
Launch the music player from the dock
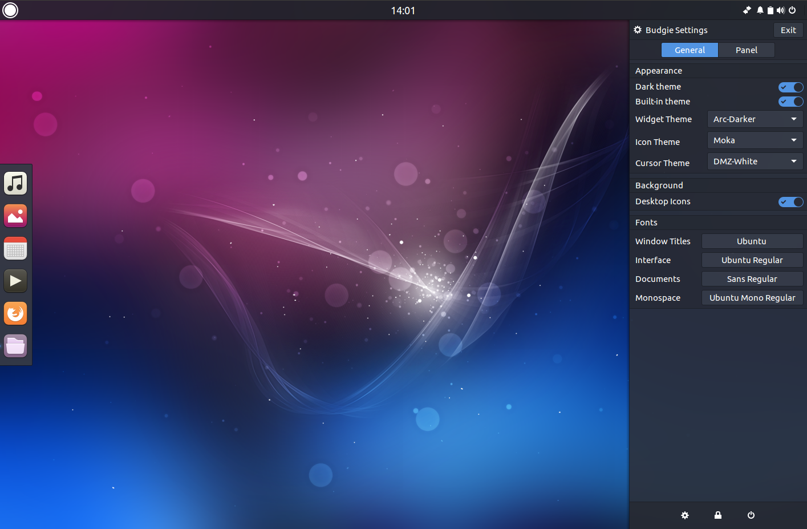[15, 183]
